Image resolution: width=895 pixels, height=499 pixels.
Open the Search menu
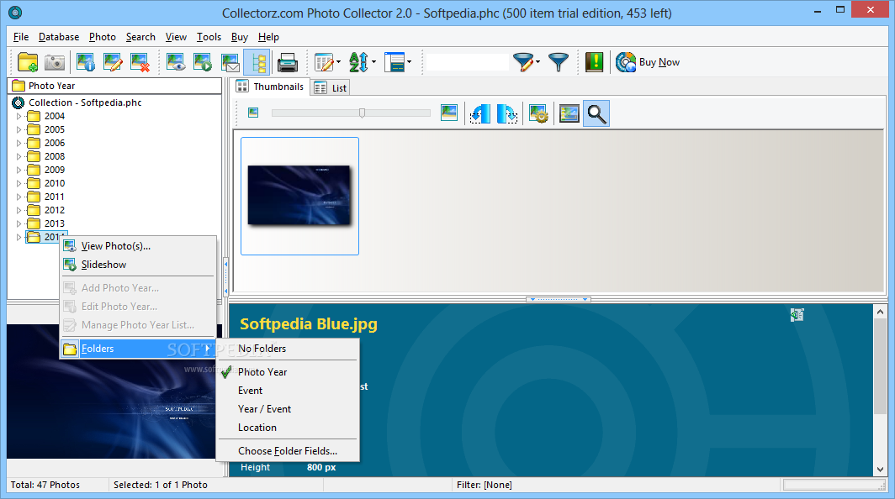pos(140,37)
